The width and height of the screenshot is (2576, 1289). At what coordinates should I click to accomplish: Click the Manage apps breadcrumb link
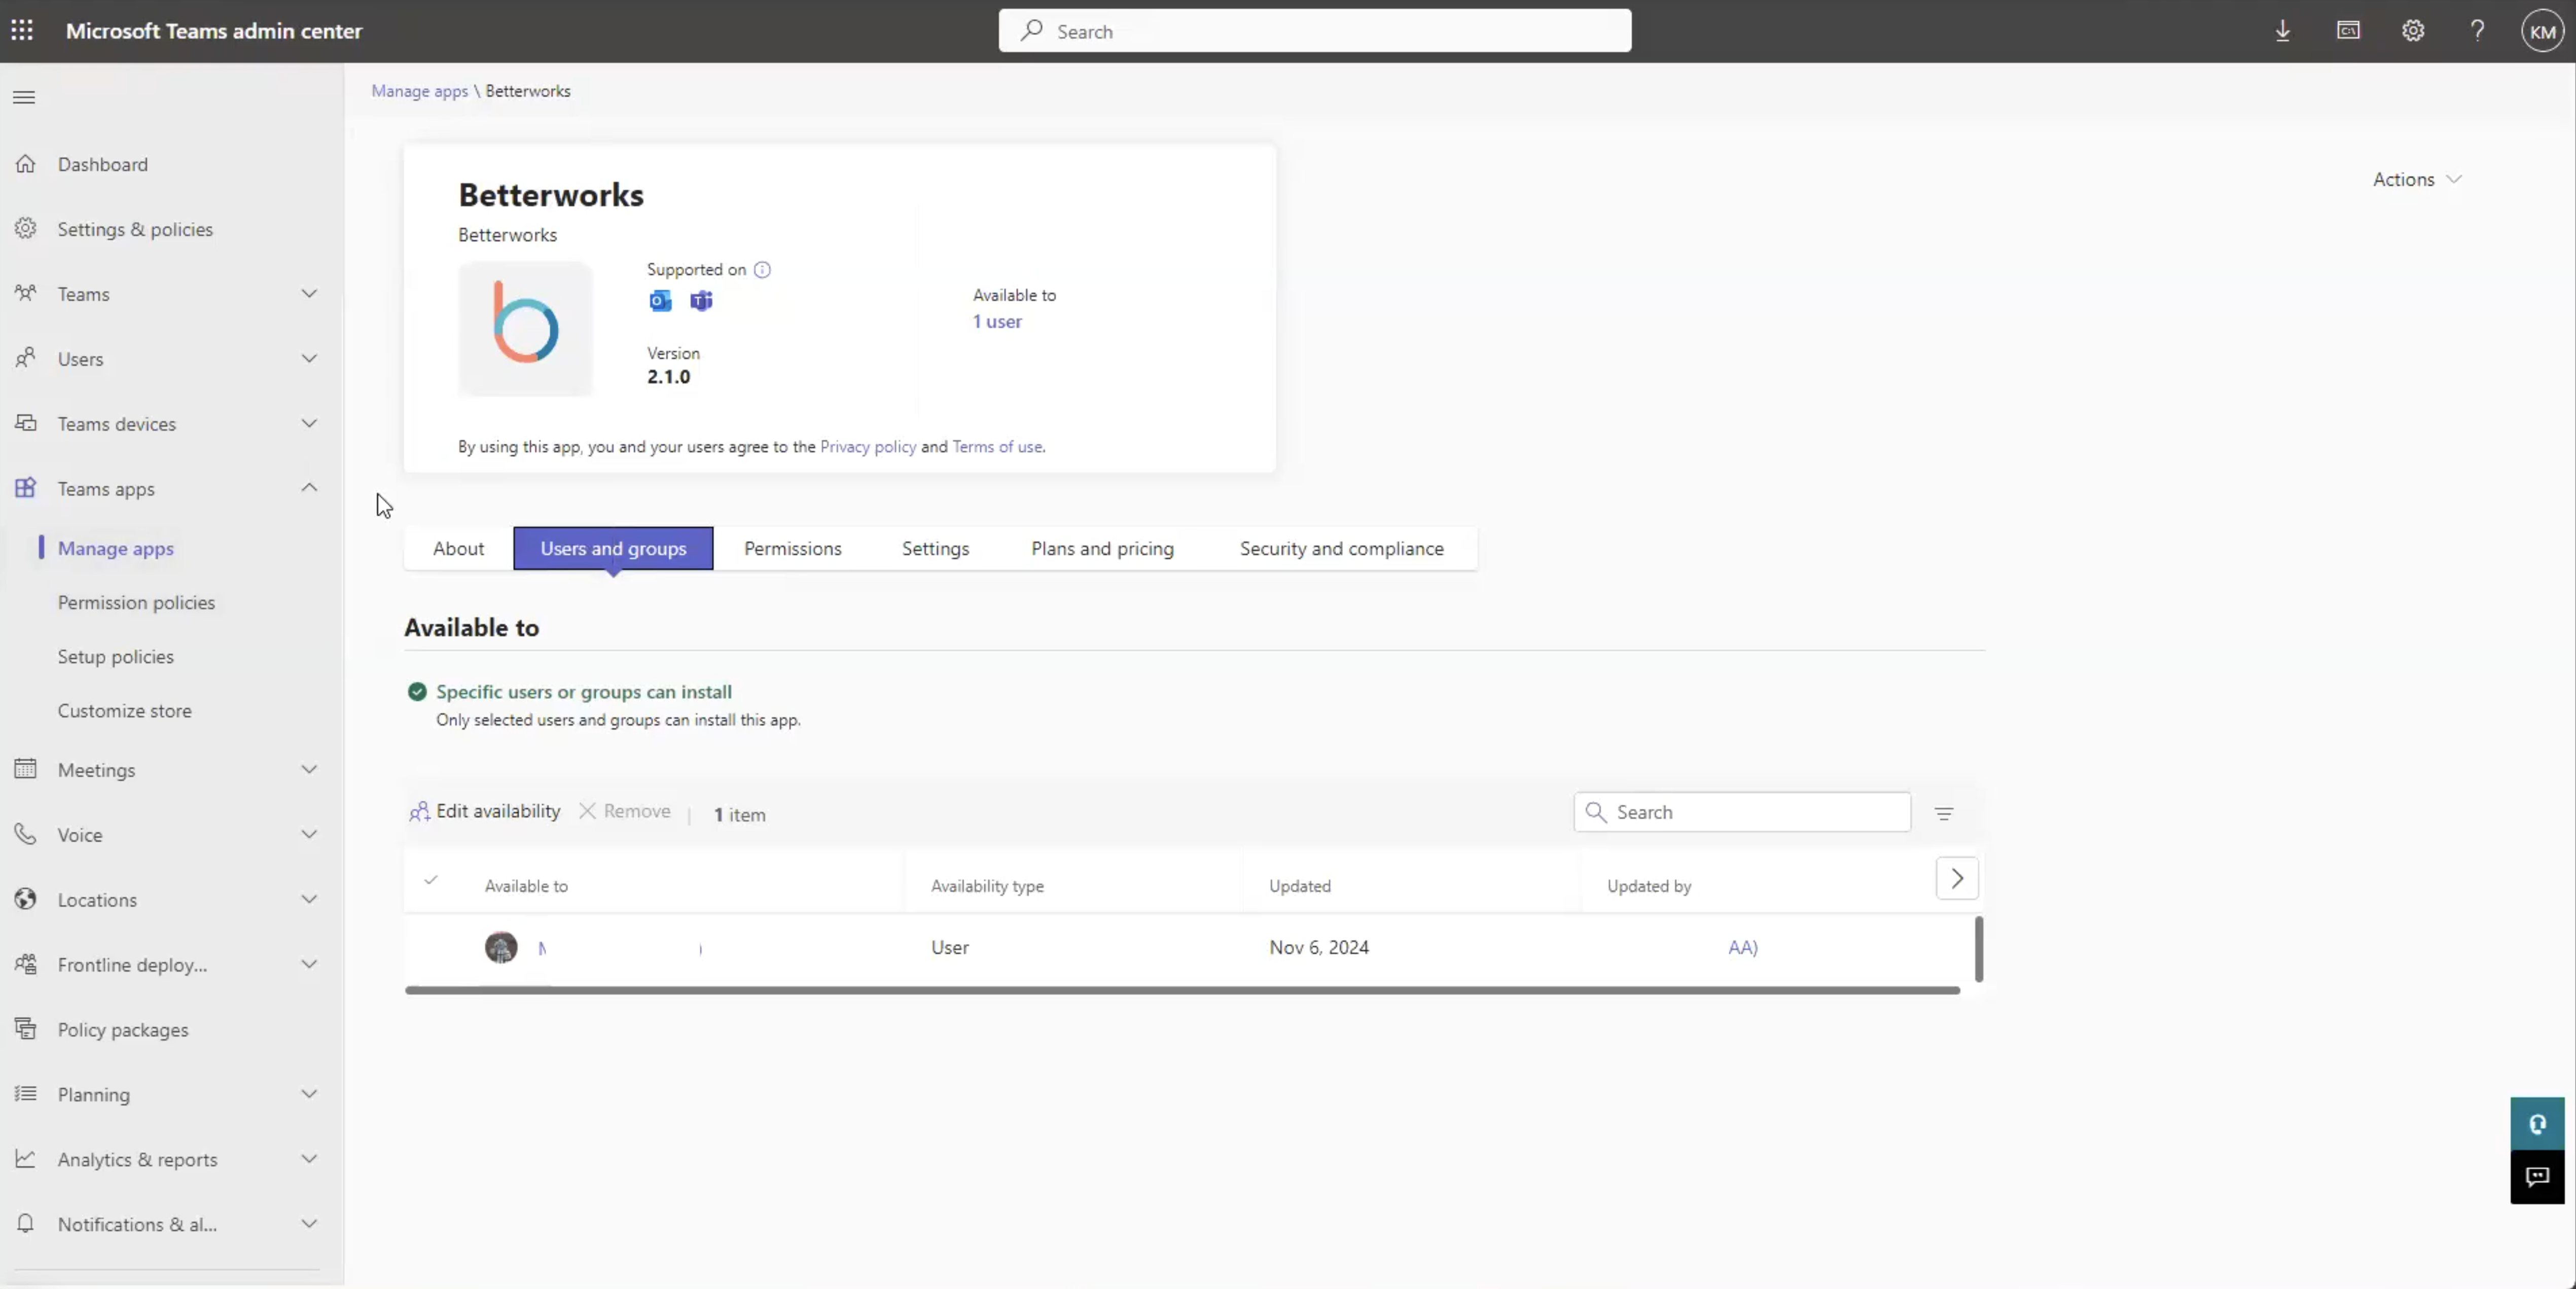point(419,91)
